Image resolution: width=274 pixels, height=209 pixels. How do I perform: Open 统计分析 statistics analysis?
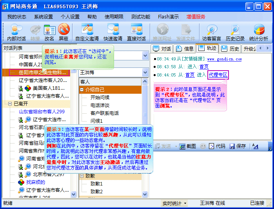pyautogui.click(x=259, y=32)
